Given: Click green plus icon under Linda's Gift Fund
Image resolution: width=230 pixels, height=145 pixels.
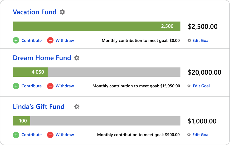Looking at the screenshot, I should click(x=16, y=135).
